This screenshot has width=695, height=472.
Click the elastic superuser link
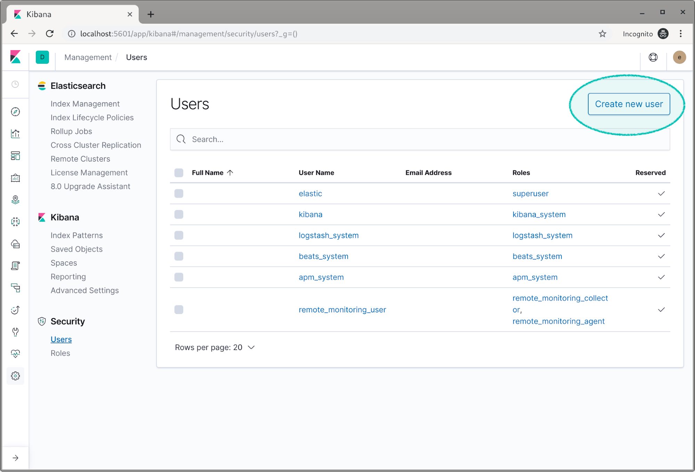310,193
